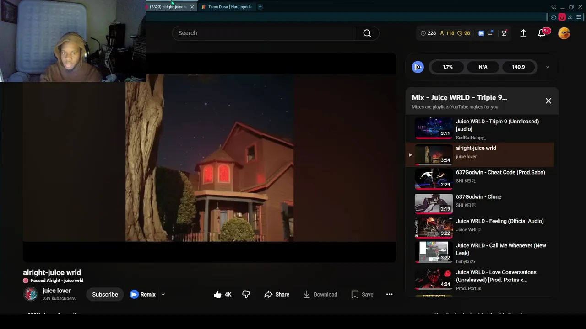Click the blue flag icon in stats bar
This screenshot has height=329, width=586.
click(x=481, y=33)
